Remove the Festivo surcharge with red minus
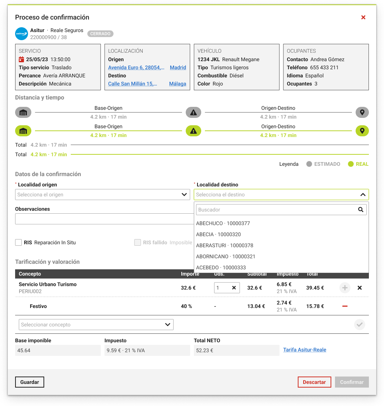The image size is (384, 406). [345, 306]
